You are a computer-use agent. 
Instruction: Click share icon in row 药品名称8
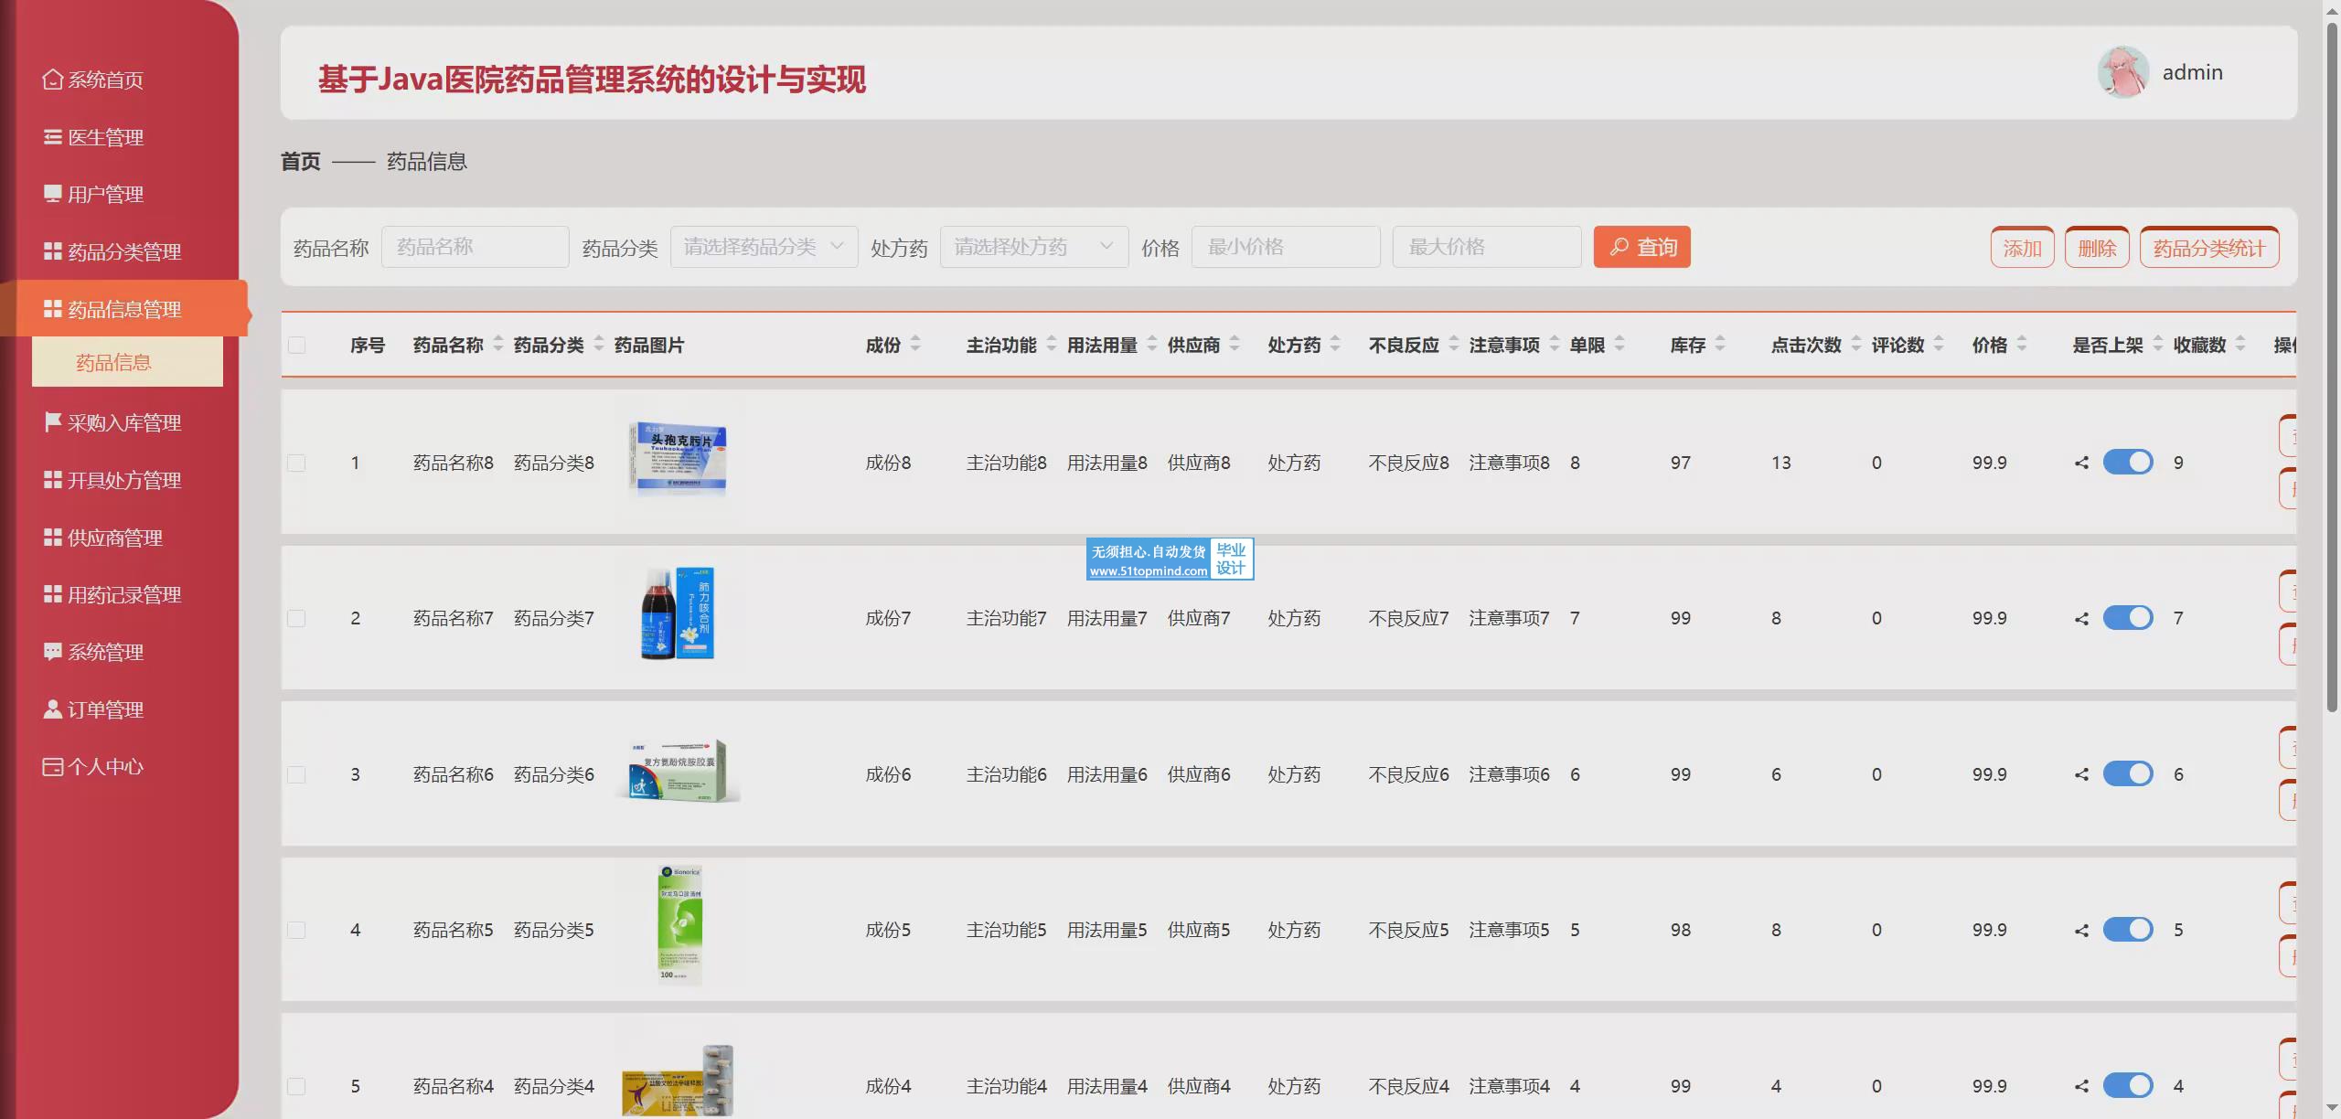point(2081,463)
